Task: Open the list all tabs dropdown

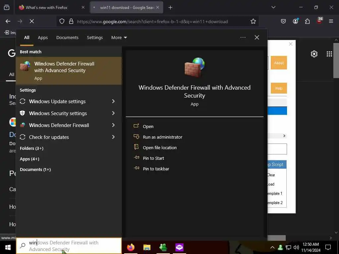Action: [x=273, y=7]
